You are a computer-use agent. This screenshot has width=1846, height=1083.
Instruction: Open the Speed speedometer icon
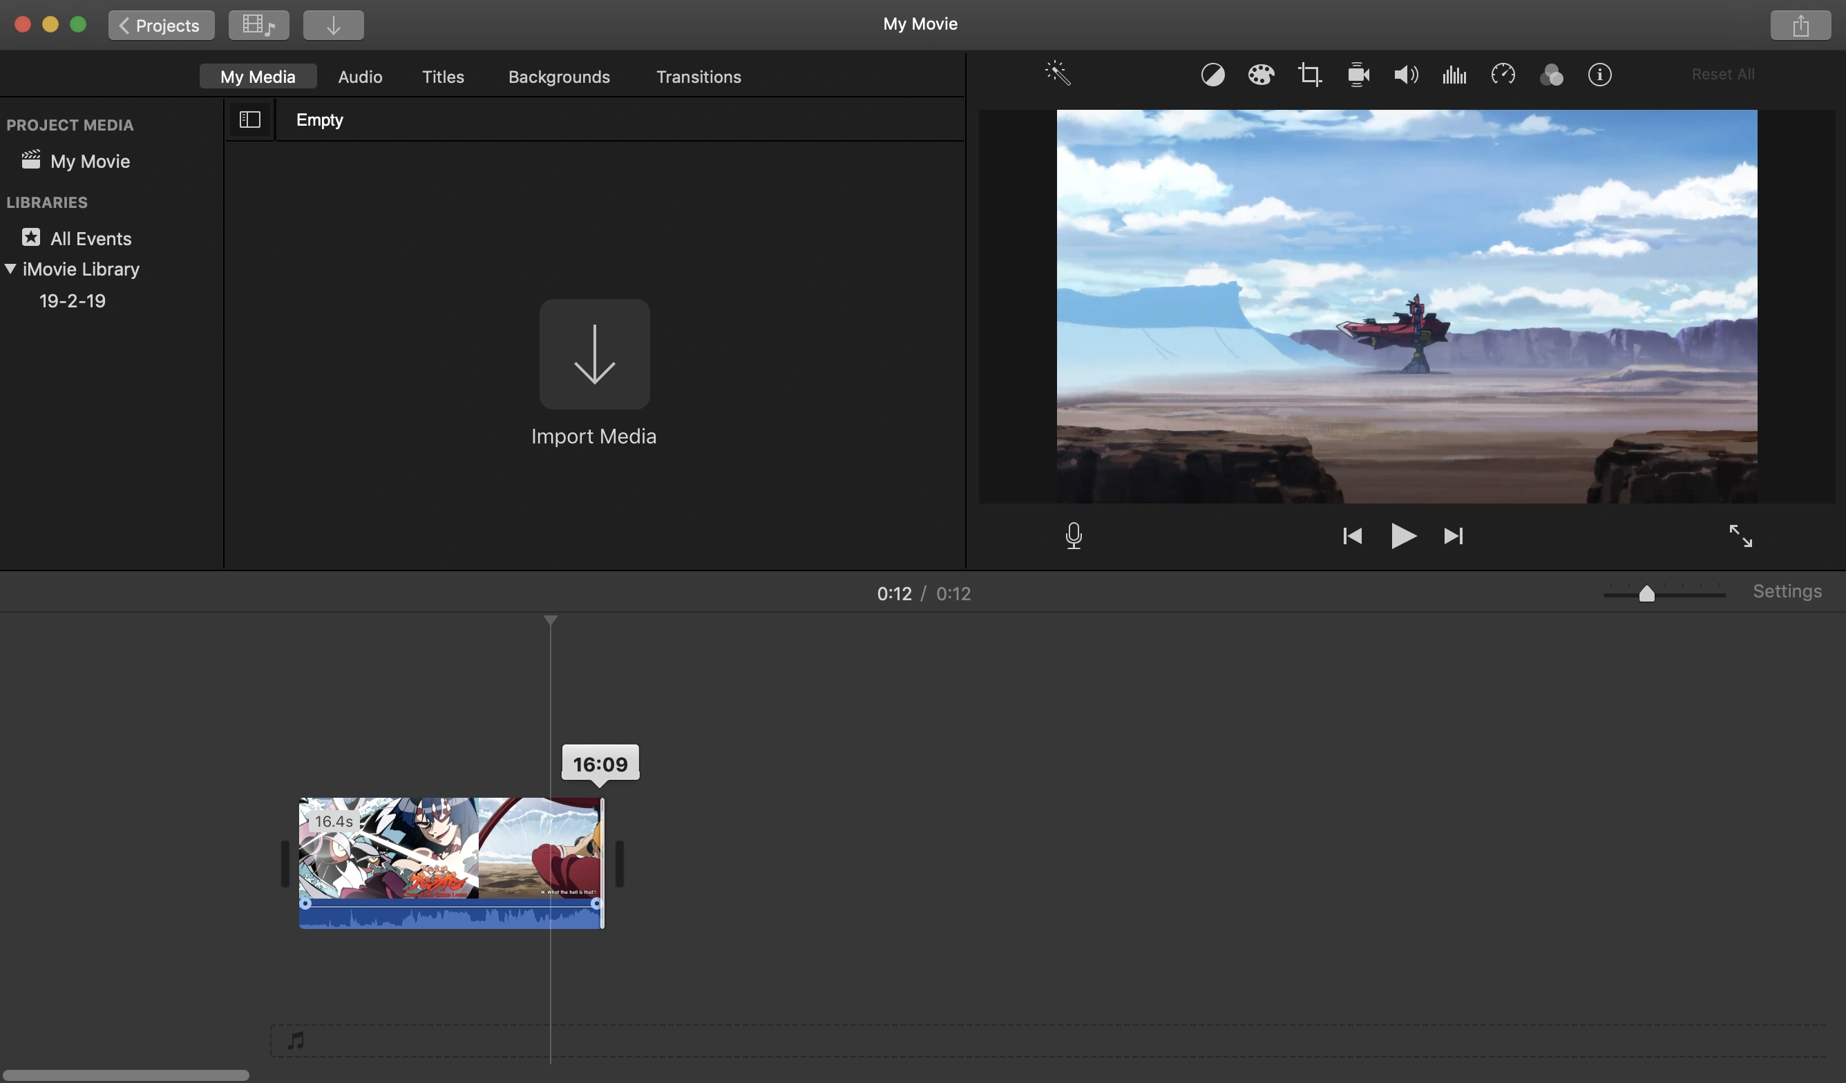click(x=1503, y=75)
